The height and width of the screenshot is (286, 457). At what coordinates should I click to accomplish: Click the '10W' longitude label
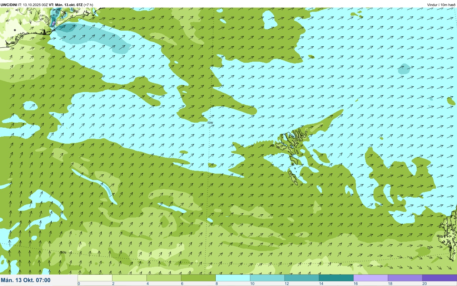pyautogui.click(x=210, y=122)
